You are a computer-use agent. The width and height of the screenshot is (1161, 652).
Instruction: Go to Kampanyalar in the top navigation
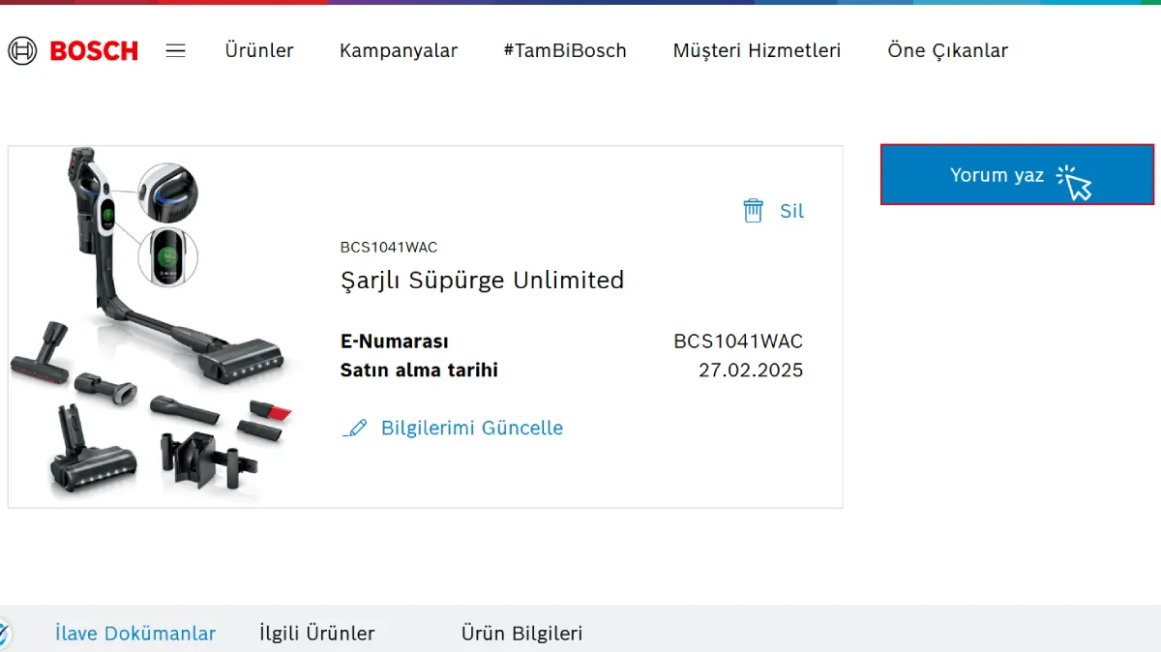point(399,51)
